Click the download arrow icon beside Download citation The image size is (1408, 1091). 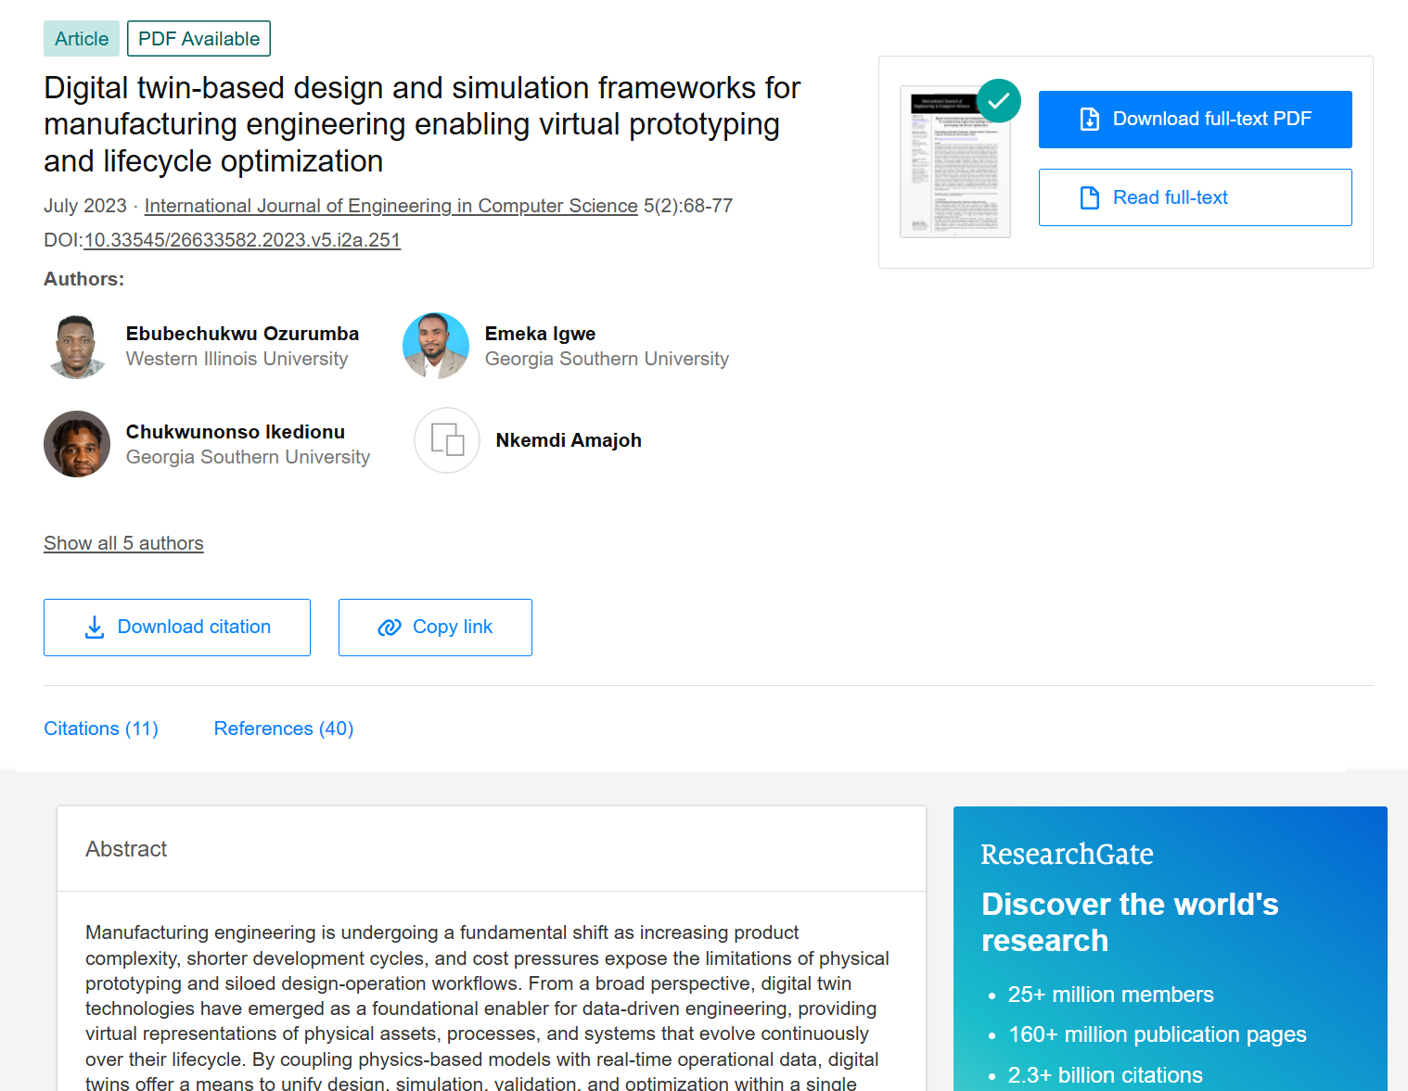coord(95,628)
